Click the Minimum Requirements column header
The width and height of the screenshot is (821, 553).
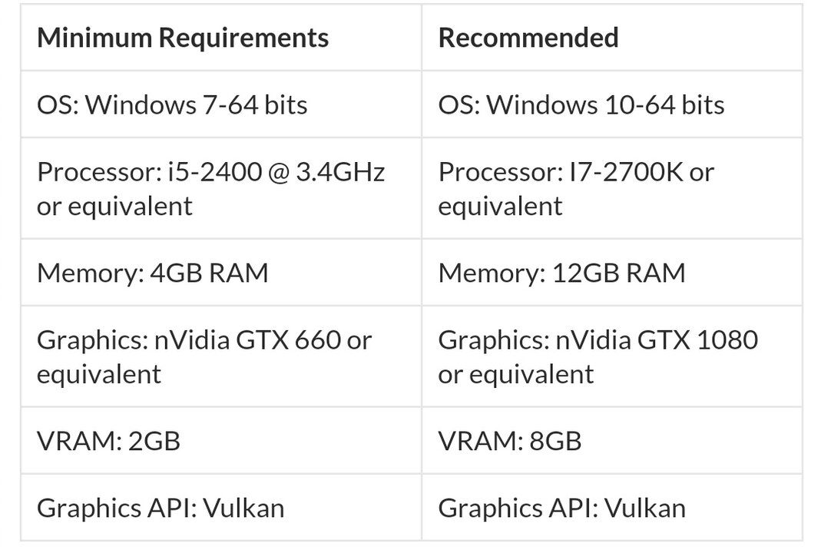point(221,37)
